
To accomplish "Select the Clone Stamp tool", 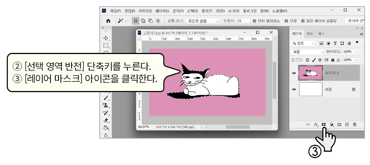I will pos(106,105).
